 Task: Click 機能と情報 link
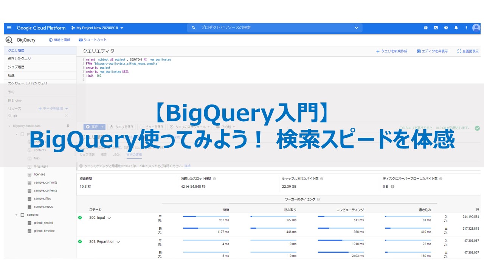(60, 40)
